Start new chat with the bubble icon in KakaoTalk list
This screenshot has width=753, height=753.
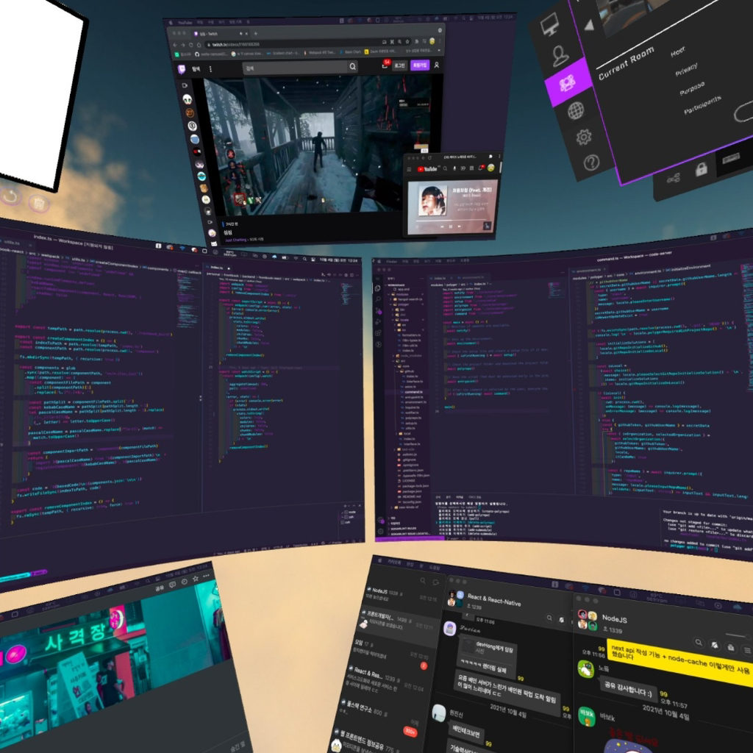click(x=436, y=582)
